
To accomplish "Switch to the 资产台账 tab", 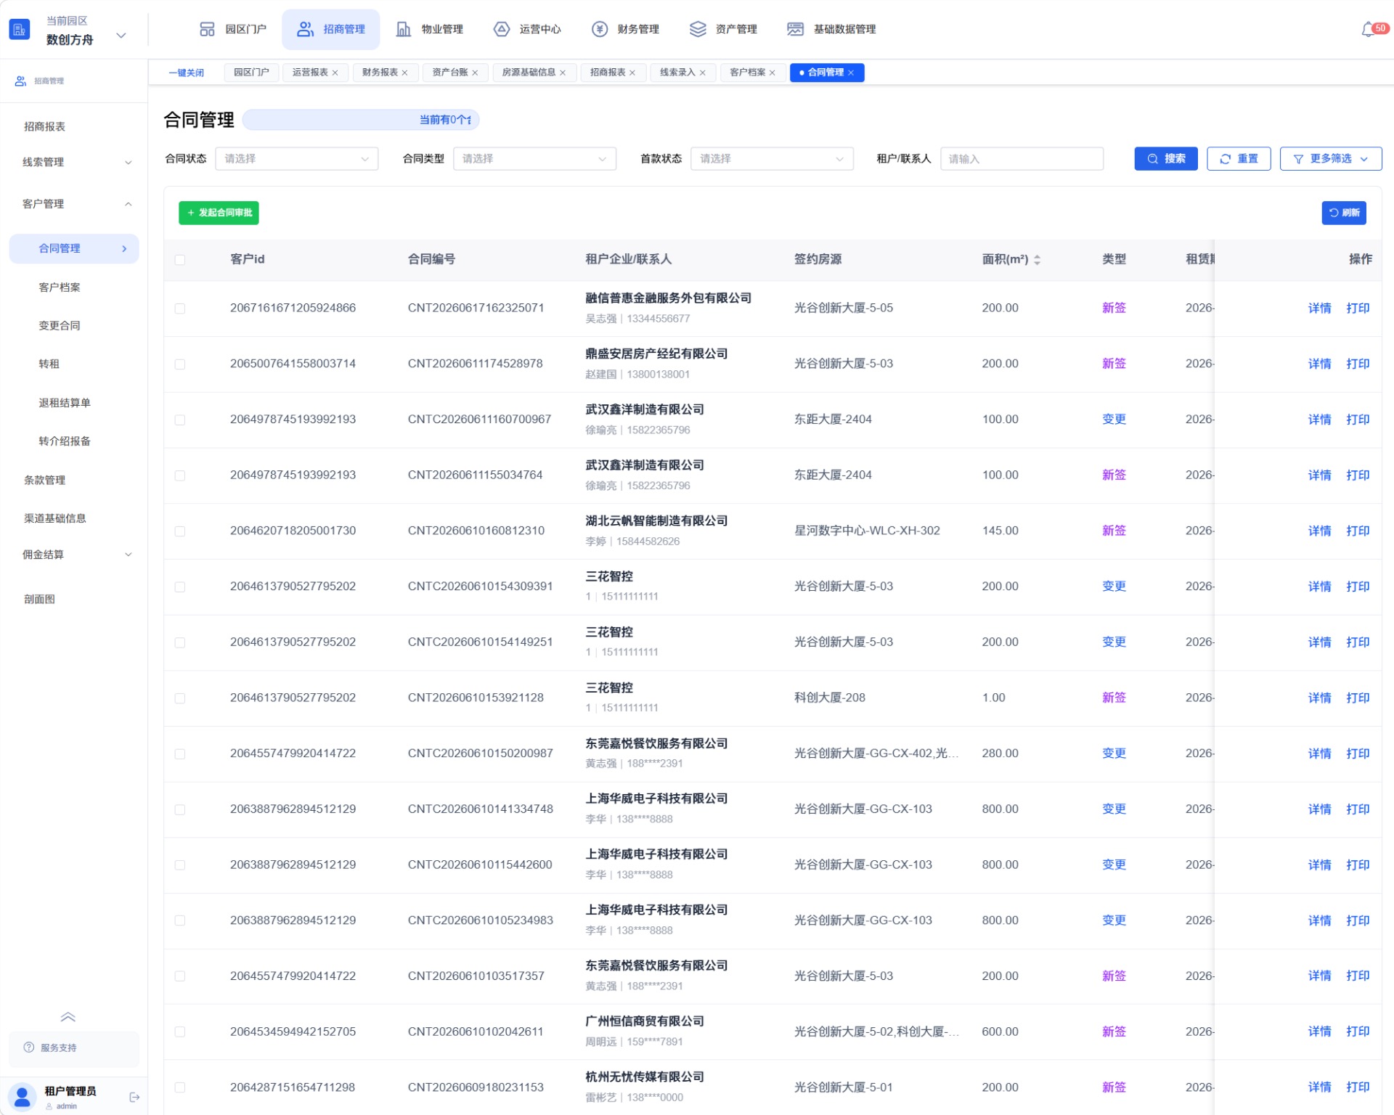I will pos(449,73).
